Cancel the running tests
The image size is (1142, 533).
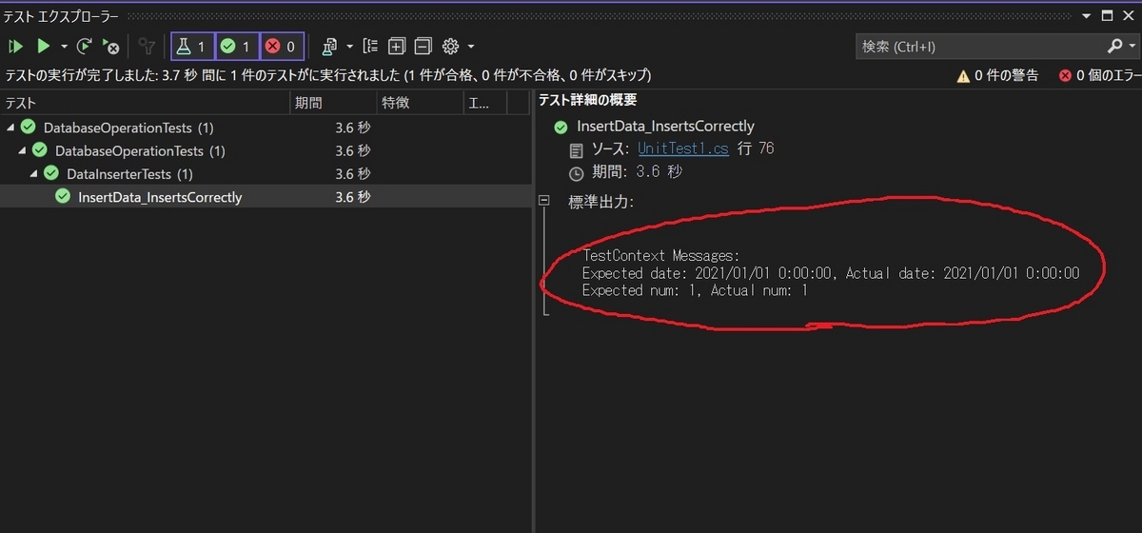(x=110, y=46)
